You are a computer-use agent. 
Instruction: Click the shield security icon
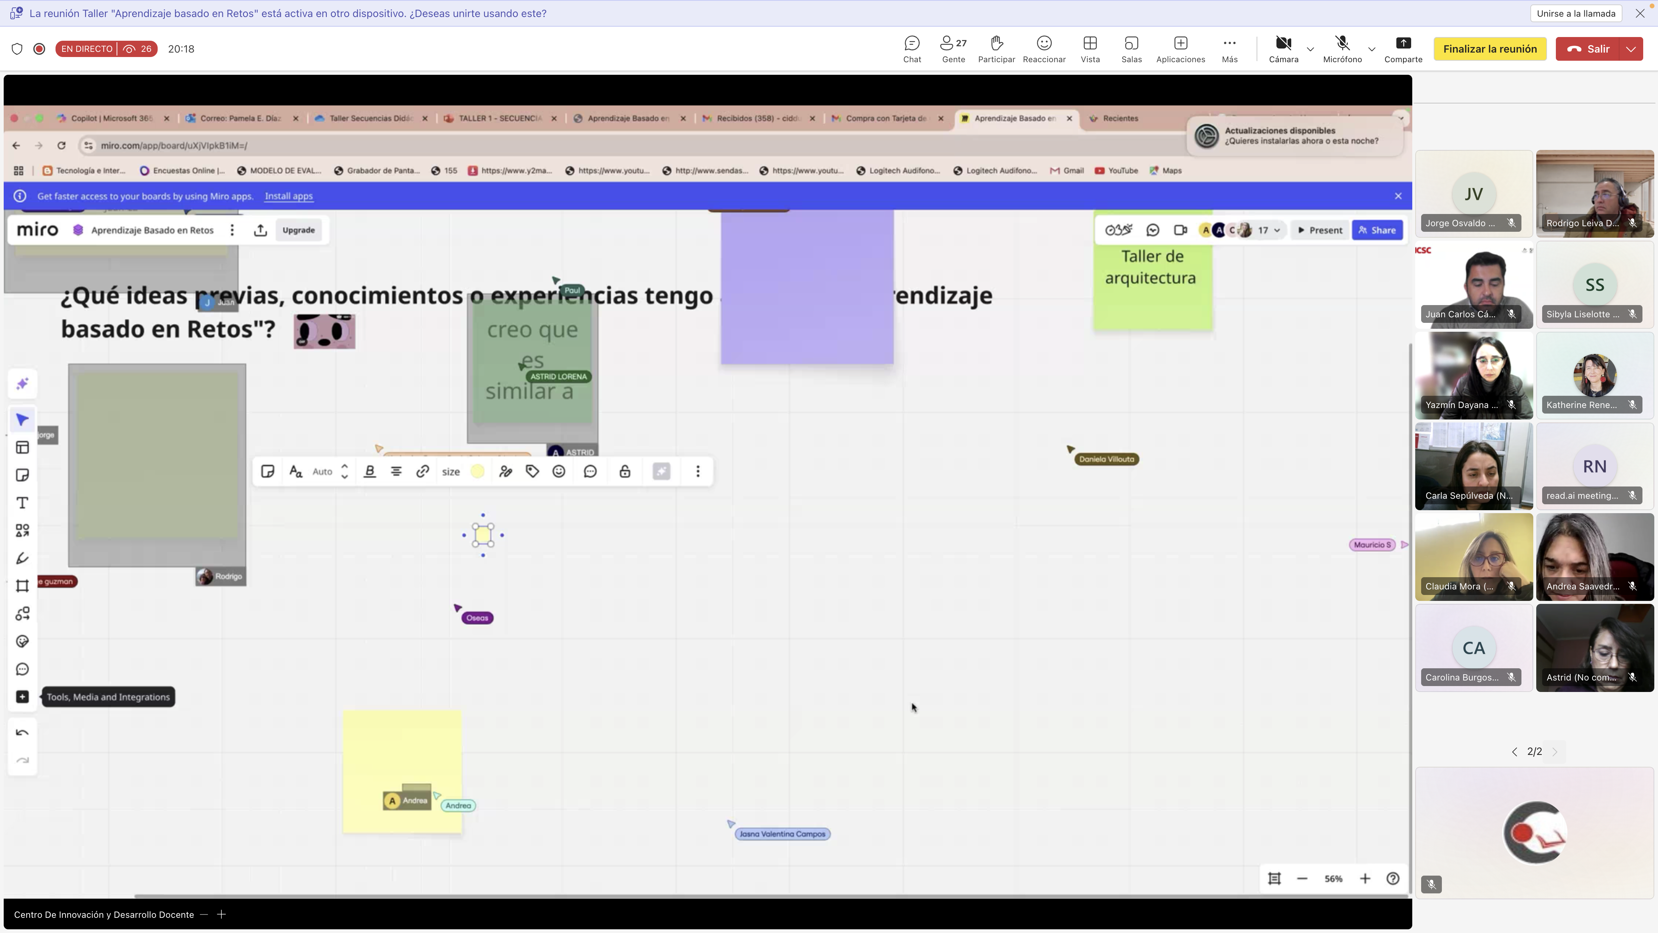[x=17, y=49]
